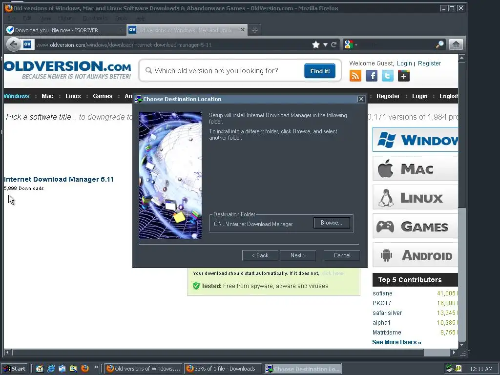This screenshot has height=375, width=500.
Task: Open a new tab with the plus button
Action: pyautogui.click(x=254, y=30)
